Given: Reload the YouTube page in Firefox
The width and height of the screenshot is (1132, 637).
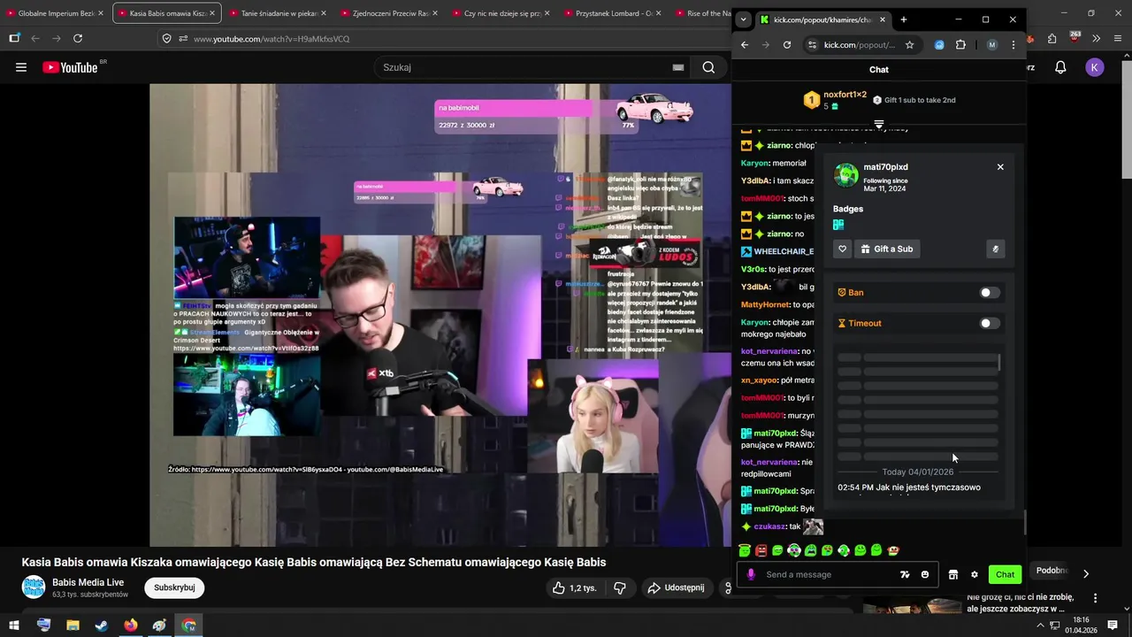Looking at the screenshot, I should (x=78, y=38).
